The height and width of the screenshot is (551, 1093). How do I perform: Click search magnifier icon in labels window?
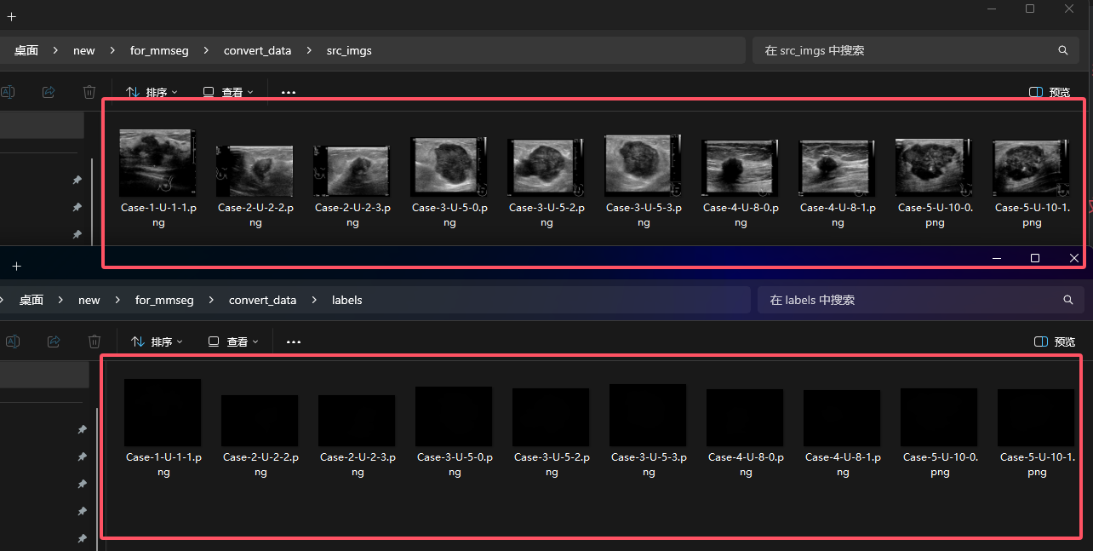[x=1068, y=300]
